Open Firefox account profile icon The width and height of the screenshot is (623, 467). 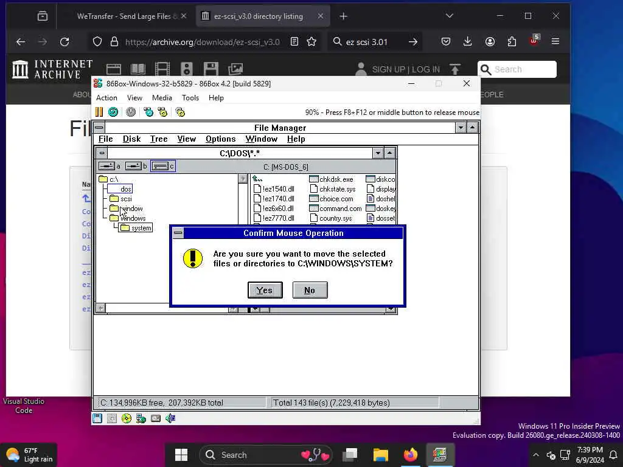(490, 42)
